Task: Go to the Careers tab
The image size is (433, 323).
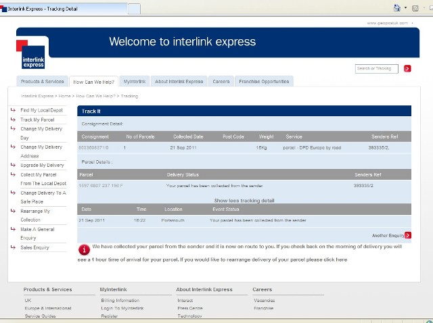Action: click(221, 81)
